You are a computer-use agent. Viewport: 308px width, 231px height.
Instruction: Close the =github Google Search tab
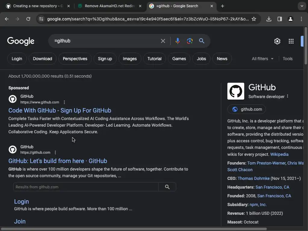click(212, 6)
